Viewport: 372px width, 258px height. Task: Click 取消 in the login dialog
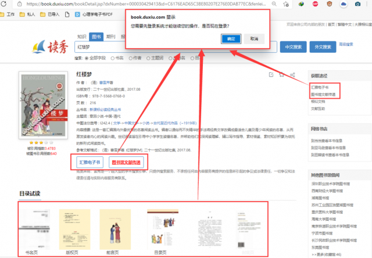pos(254,39)
